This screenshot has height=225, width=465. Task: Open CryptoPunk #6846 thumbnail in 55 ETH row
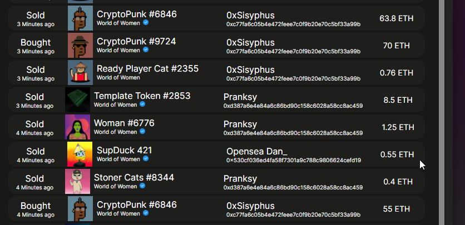coord(80,209)
